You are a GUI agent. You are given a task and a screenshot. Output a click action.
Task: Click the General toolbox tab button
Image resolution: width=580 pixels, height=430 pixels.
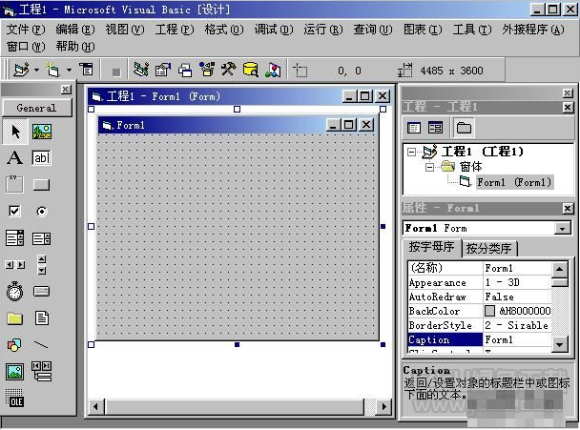36,108
